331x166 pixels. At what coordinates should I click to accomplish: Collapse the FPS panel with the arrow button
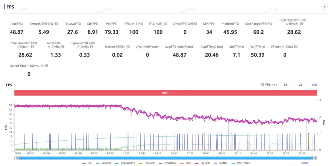325,7
